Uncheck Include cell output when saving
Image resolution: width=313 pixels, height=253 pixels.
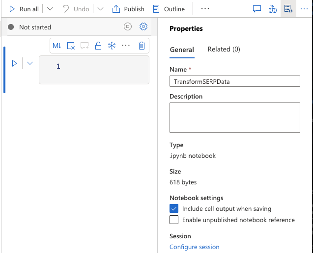coord(174,208)
